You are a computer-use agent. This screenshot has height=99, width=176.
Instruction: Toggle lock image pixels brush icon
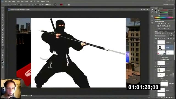160,38
